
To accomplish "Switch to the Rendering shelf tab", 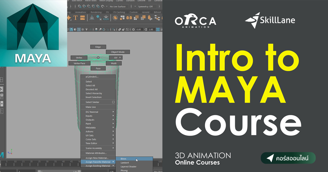I will [96, 12].
